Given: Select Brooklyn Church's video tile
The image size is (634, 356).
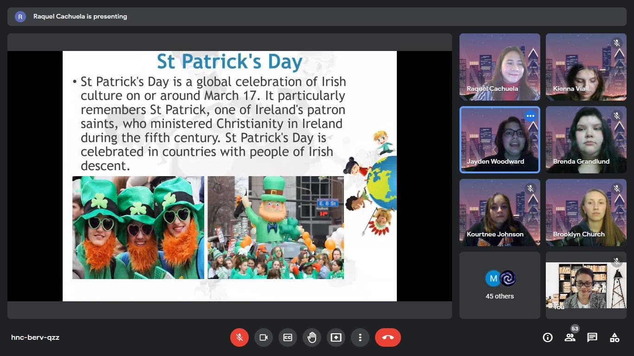Looking at the screenshot, I should (x=586, y=212).
